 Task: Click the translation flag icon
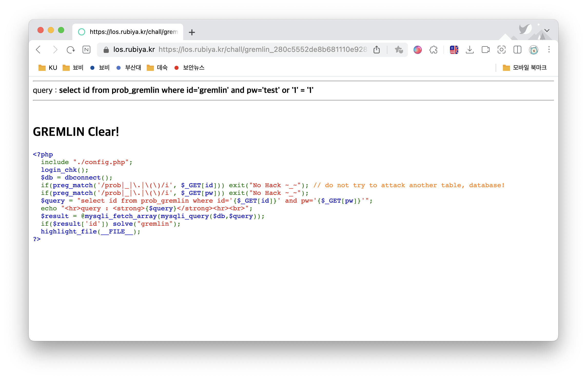click(454, 50)
